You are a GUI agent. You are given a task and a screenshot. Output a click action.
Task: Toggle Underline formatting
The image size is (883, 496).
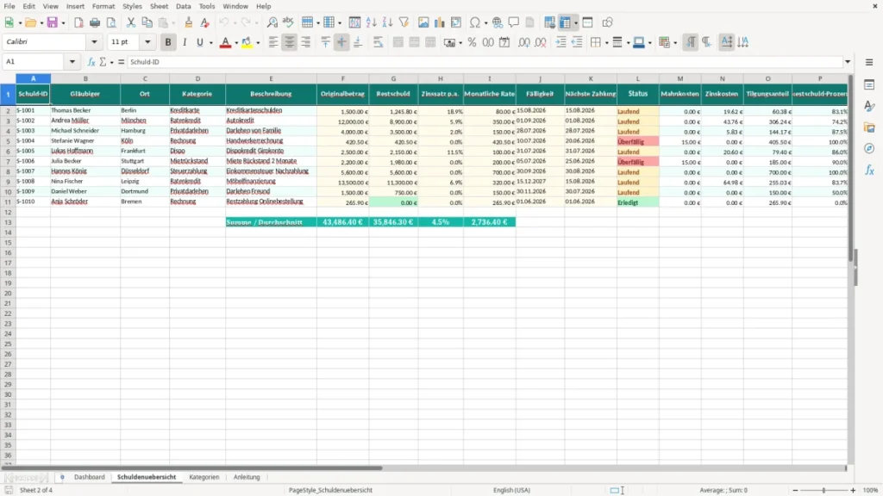point(199,42)
